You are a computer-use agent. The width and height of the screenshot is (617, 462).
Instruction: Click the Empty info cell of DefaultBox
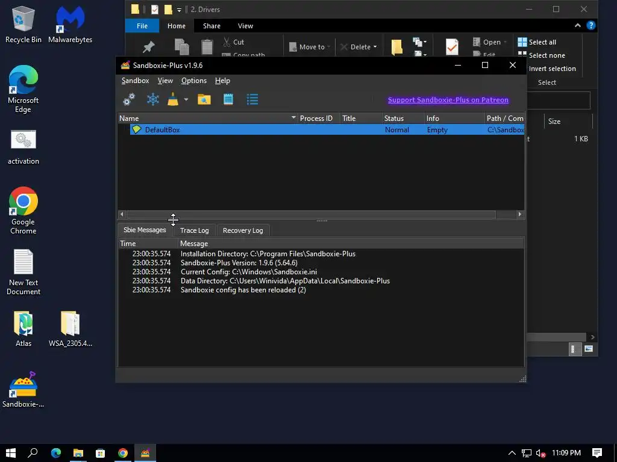tap(437, 130)
